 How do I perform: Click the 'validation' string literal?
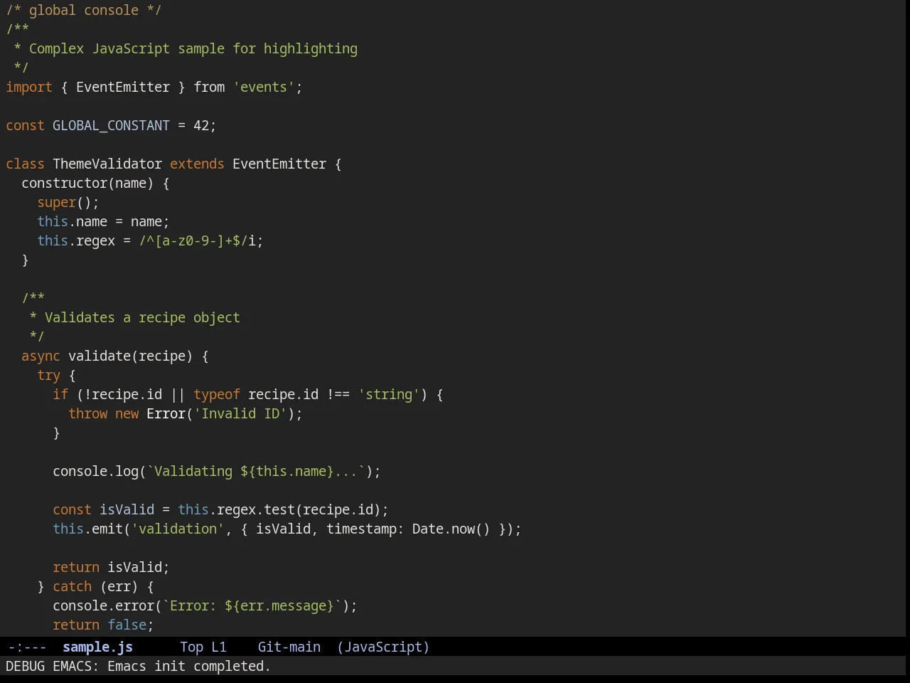click(178, 529)
